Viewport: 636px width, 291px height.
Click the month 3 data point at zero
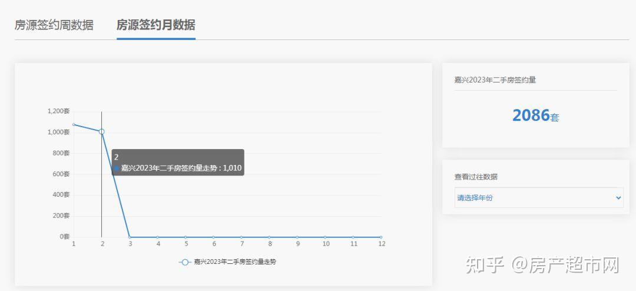coord(130,237)
